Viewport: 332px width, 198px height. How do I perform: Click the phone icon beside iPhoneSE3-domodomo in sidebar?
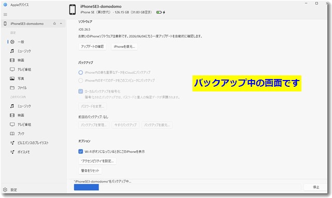click(x=5, y=23)
